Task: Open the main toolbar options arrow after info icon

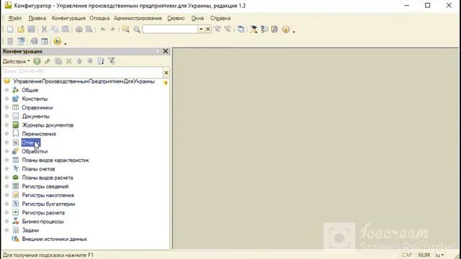Action: tap(293, 31)
